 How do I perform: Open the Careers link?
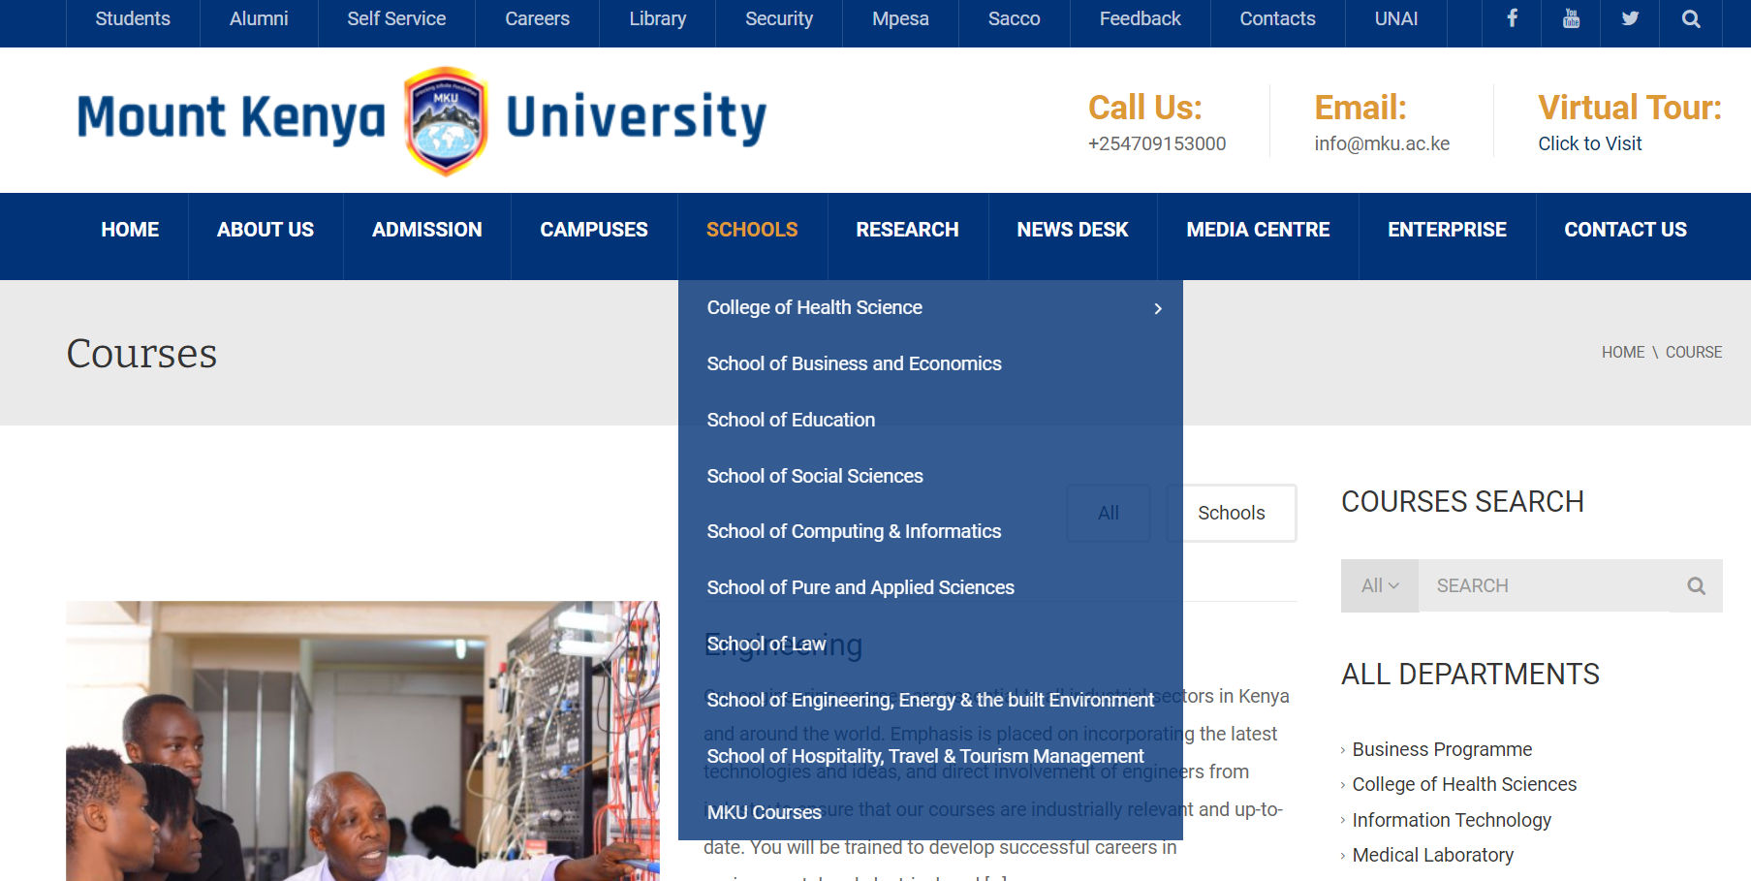point(537,18)
